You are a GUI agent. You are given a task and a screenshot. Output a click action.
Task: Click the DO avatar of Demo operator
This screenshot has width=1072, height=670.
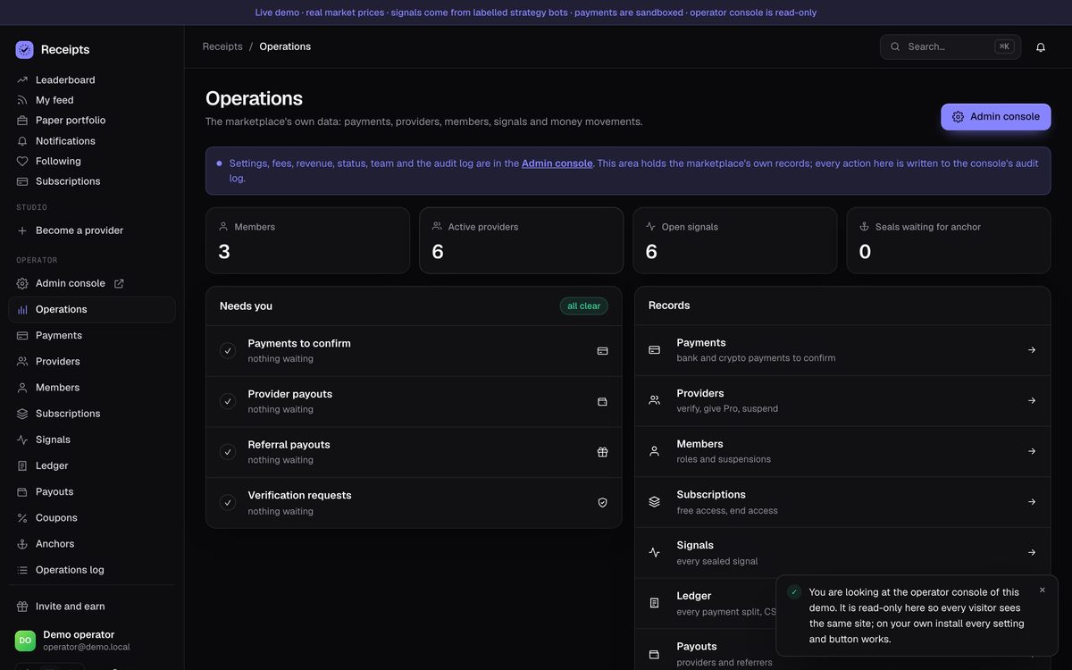pos(25,641)
